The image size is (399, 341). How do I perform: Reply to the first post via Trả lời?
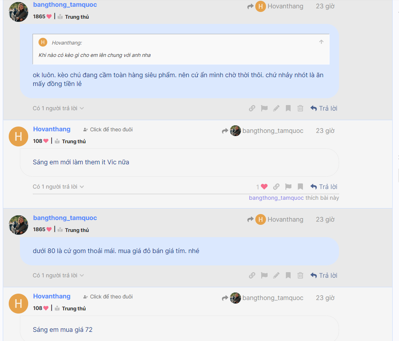(x=324, y=108)
